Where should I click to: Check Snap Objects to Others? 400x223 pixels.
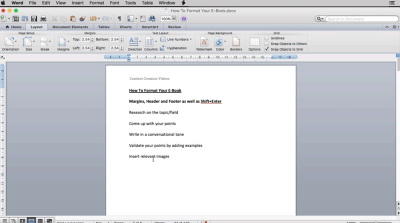click(x=267, y=43)
